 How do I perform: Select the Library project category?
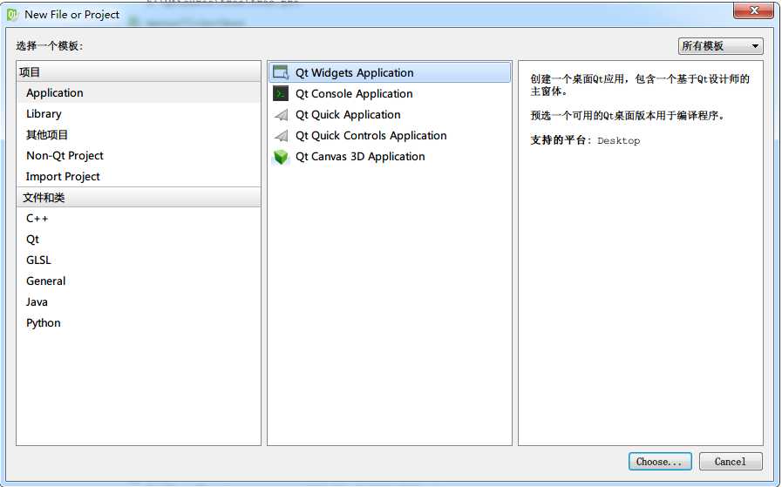(x=139, y=113)
